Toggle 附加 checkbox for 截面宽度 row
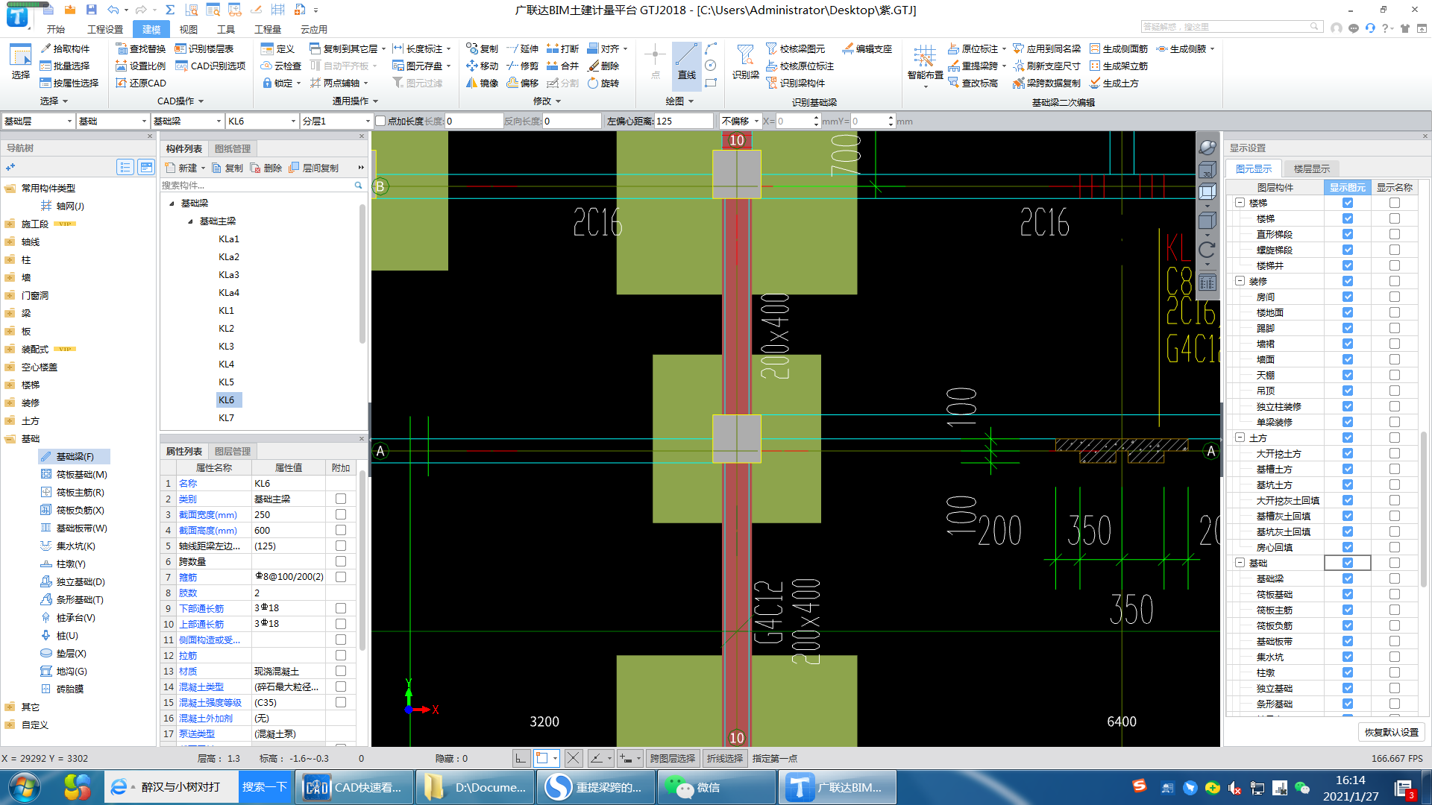The height and width of the screenshot is (805, 1432). pyautogui.click(x=341, y=514)
